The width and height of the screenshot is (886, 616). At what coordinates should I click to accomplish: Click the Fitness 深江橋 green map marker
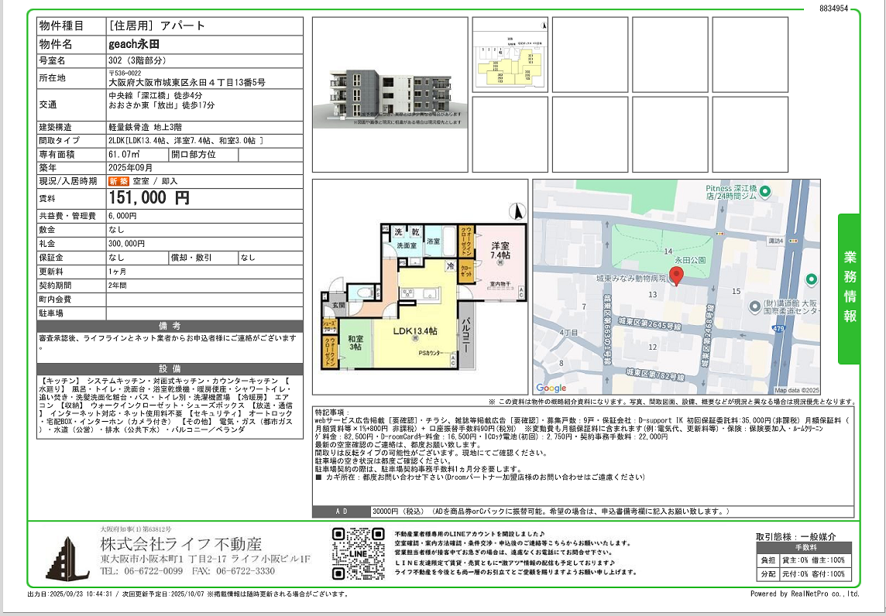point(764,191)
